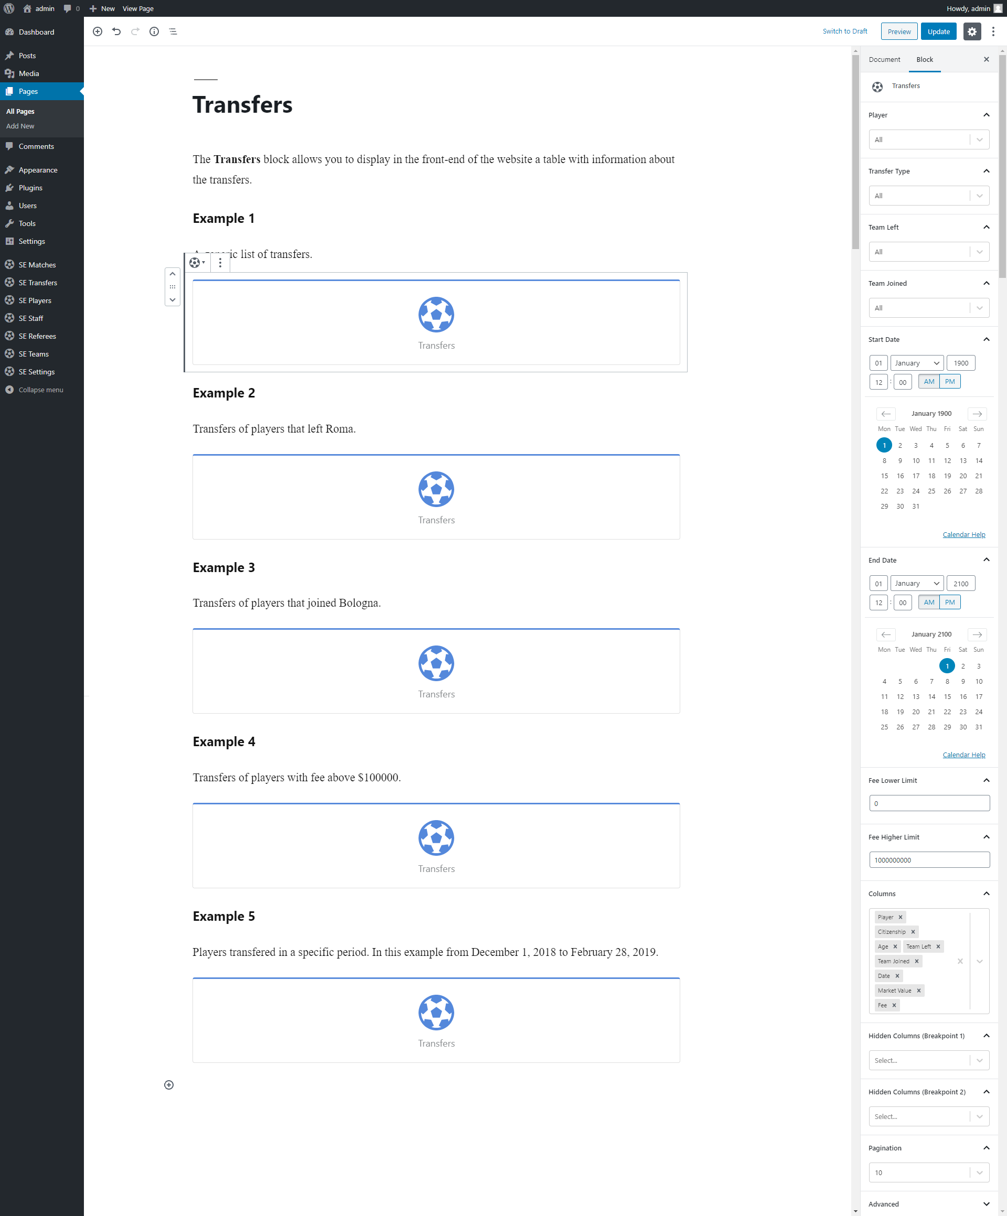Remove the Citizenship column tag
This screenshot has height=1216, width=1007.
coord(913,932)
